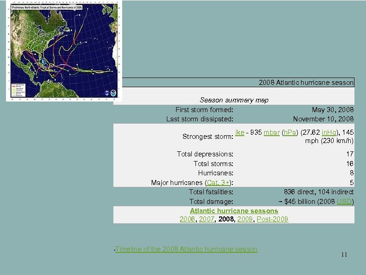Select the 'mph (230 km/h)' wind speed text
Viewport: 366px width, 275px height.
[x=329, y=141]
